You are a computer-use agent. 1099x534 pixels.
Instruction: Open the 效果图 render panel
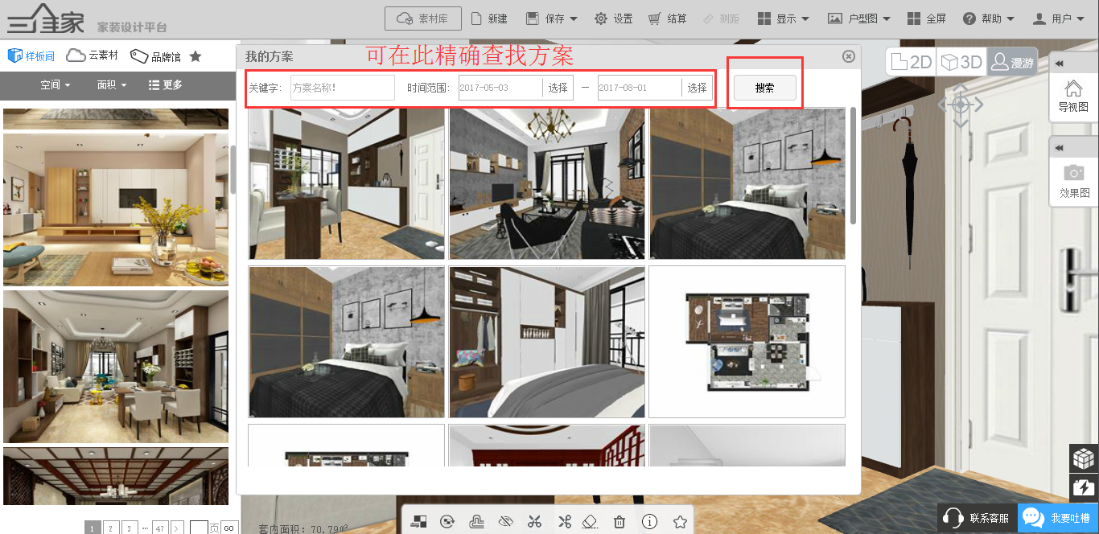(x=1073, y=182)
